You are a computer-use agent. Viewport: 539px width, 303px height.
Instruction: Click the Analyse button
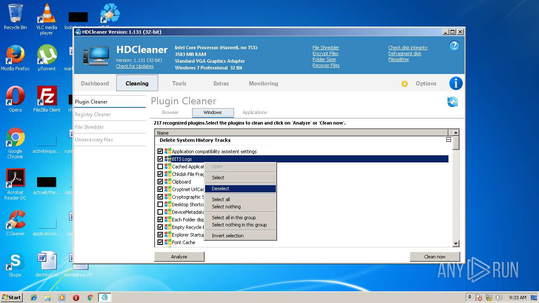click(x=179, y=257)
